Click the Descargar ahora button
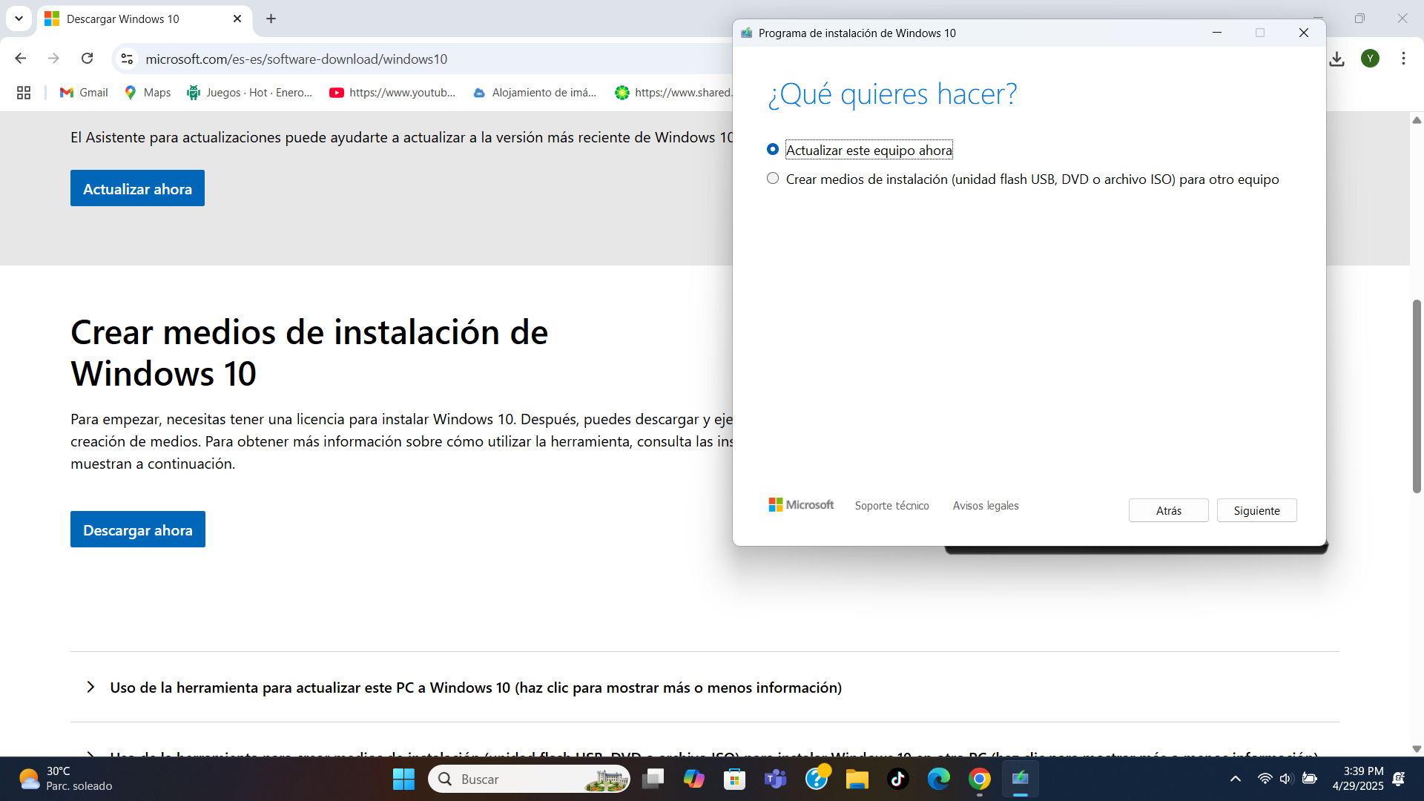Image resolution: width=1424 pixels, height=801 pixels. [x=137, y=530]
